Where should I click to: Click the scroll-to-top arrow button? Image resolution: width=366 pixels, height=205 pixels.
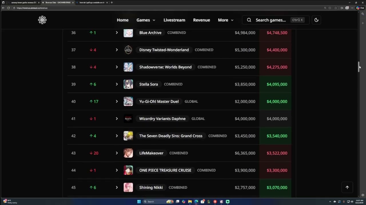point(347,187)
